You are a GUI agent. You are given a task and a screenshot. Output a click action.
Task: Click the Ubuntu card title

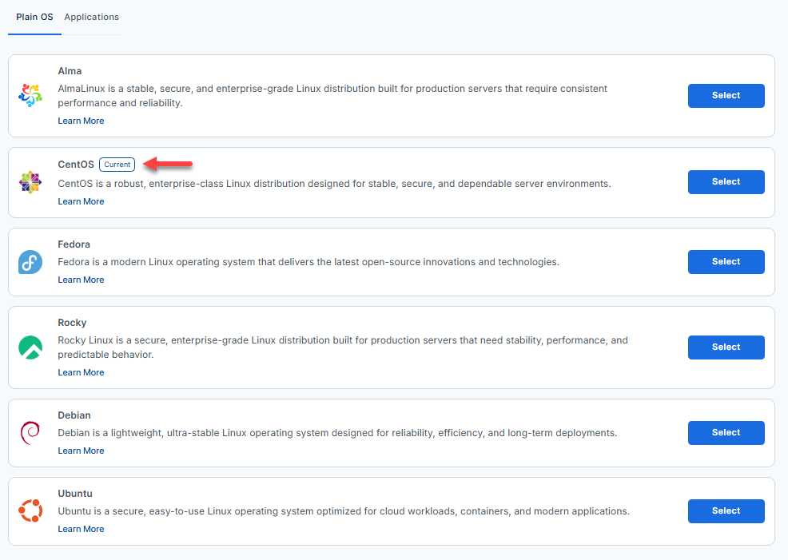[75, 493]
